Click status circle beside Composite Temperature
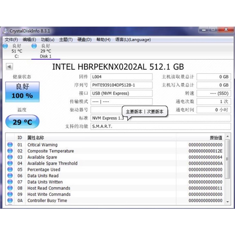 pos(10,151)
